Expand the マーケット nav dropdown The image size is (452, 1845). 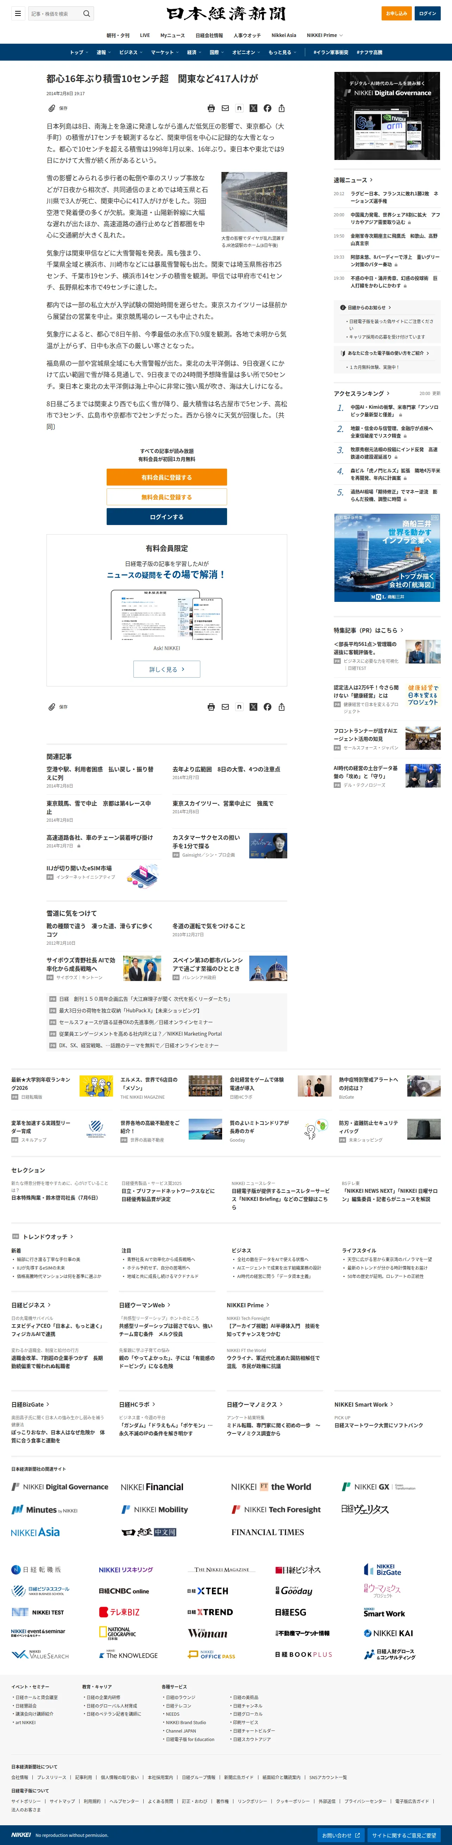pos(164,52)
